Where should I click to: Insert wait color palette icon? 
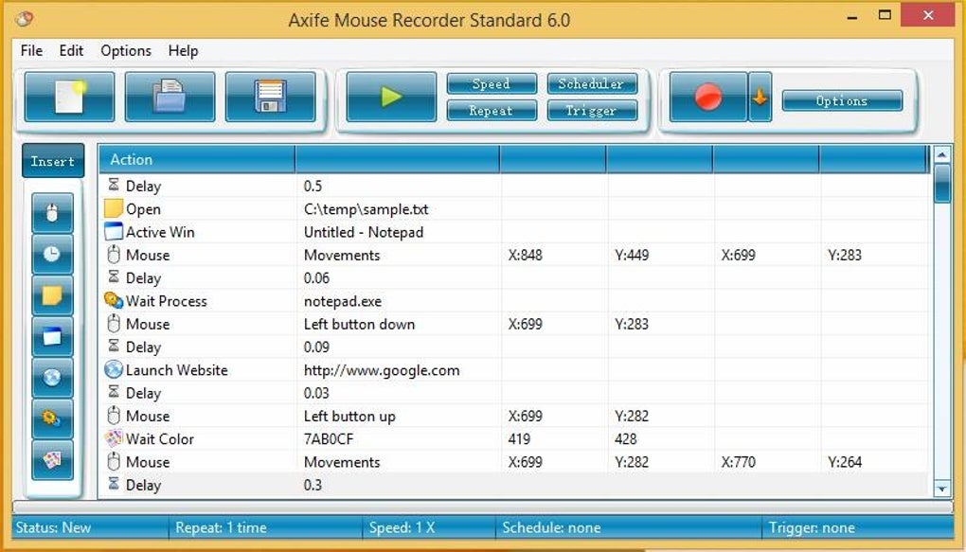point(52,459)
